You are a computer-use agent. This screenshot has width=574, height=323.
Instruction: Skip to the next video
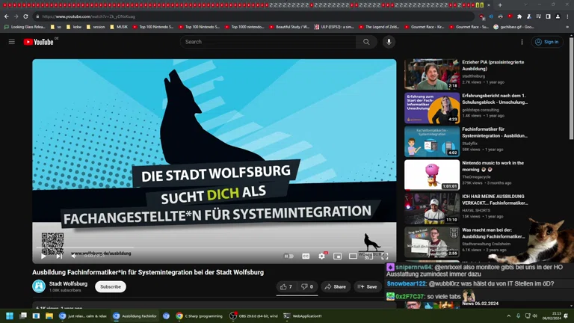59,256
